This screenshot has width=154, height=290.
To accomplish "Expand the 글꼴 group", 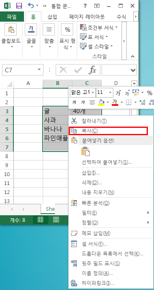I will [x=31, y=36].
